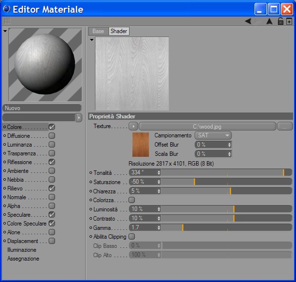Click the material sphere preview
This screenshot has height=282, width=296.
tap(45, 65)
